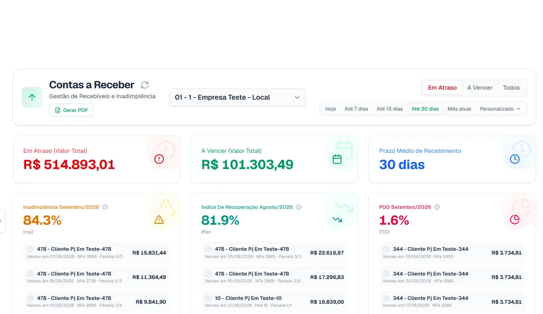Select the Mês atual filter
This screenshot has width=543, height=314.
coord(459,109)
